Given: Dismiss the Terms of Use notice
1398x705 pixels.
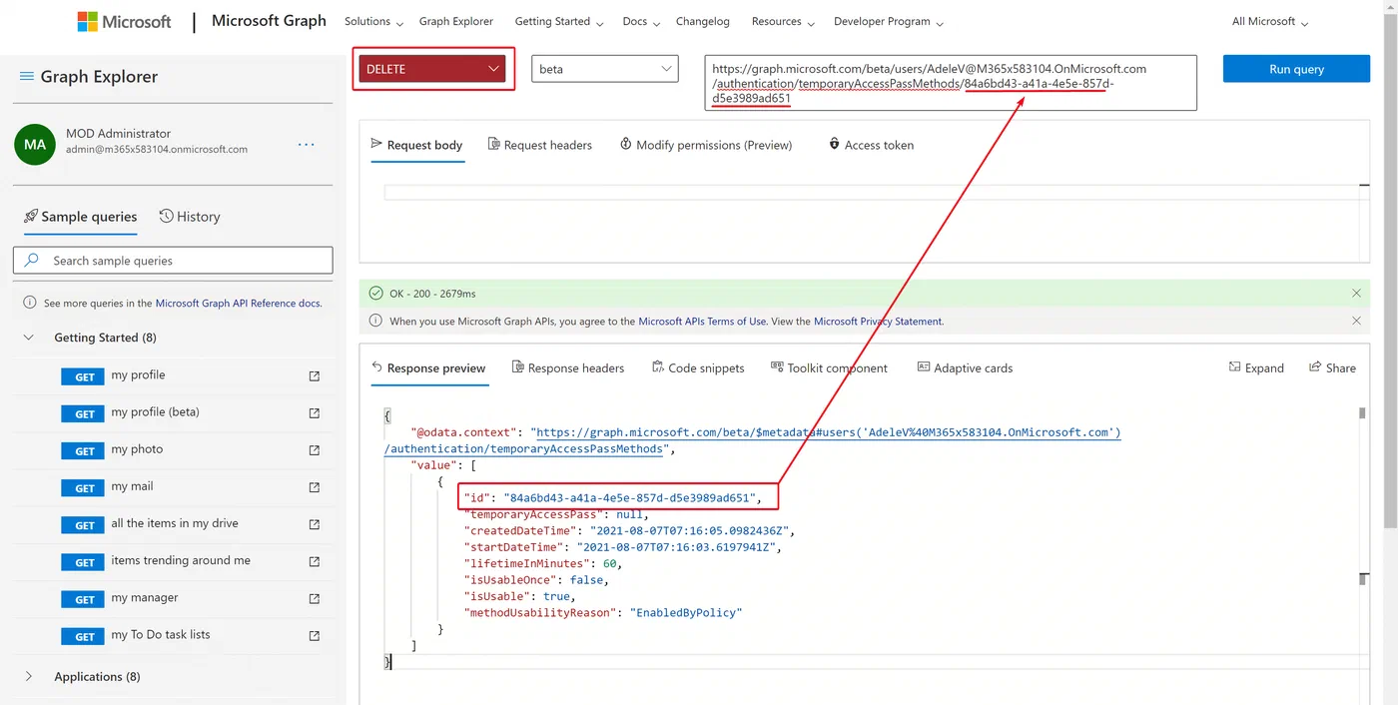Looking at the screenshot, I should coord(1356,321).
